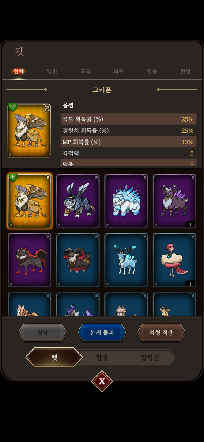
Task: Apply appearance with 외형 적용 button
Action: [162, 332]
